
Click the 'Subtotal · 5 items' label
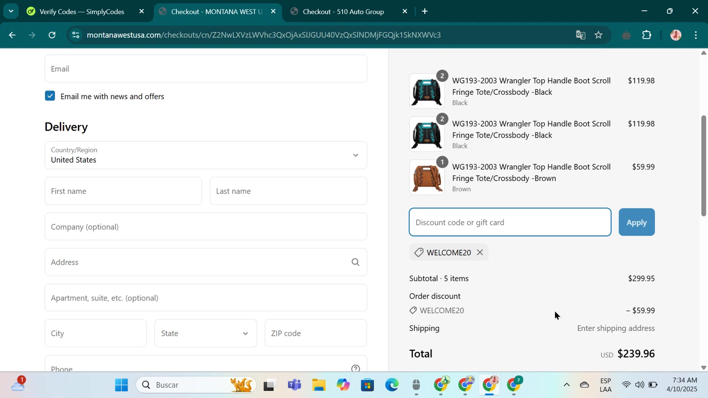[x=439, y=278]
